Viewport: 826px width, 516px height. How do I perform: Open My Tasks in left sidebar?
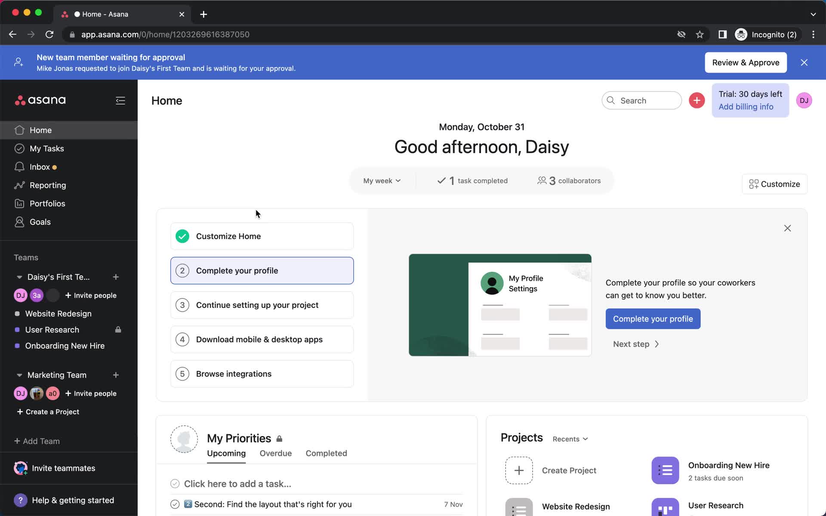click(x=47, y=148)
